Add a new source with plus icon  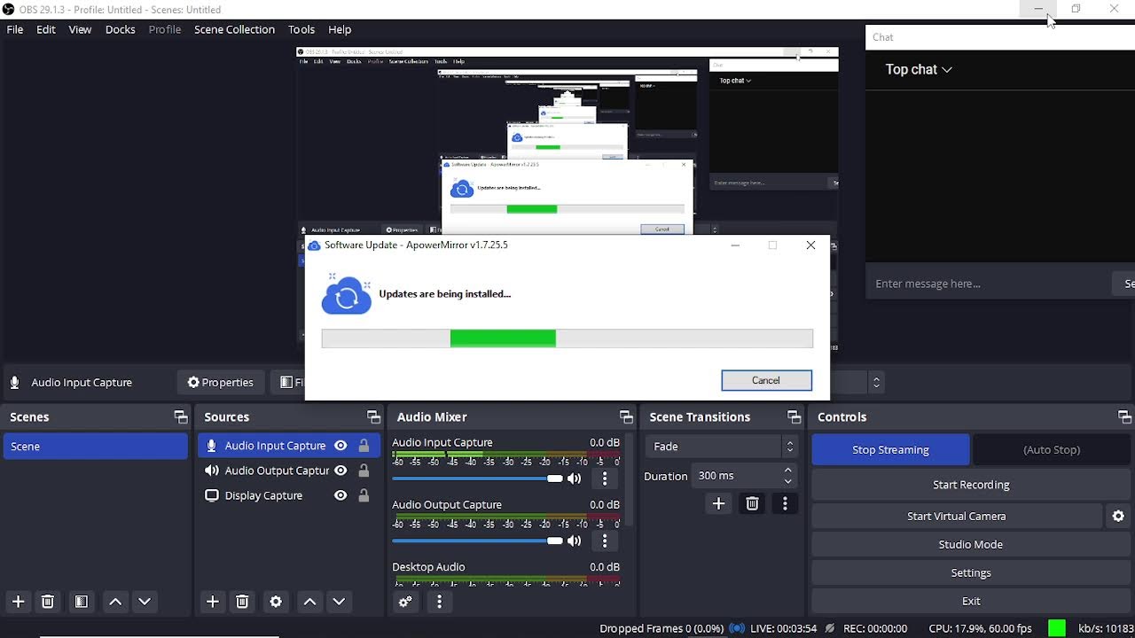pyautogui.click(x=212, y=602)
